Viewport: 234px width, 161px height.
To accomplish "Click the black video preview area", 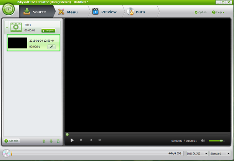I will point(147,75).
